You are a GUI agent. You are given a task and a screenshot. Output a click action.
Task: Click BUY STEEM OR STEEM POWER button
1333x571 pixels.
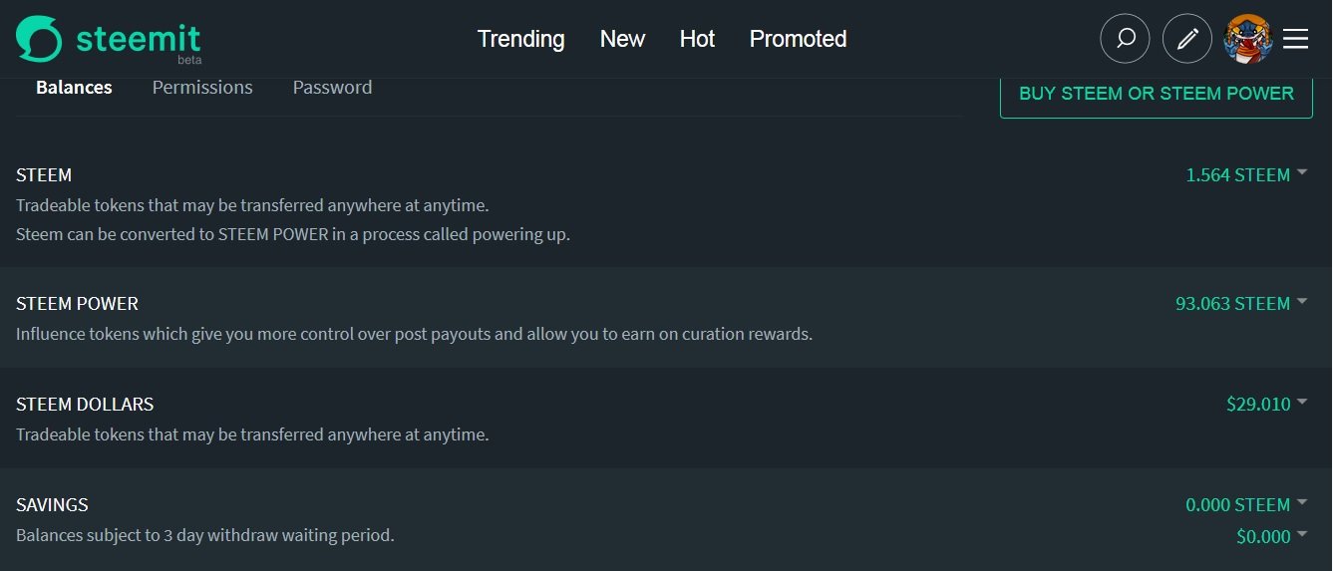pos(1157,94)
